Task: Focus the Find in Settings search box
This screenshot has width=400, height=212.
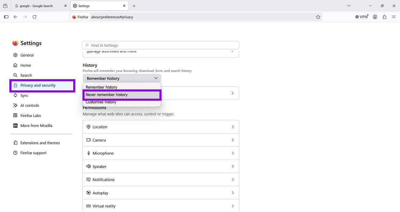Action: tap(161, 45)
